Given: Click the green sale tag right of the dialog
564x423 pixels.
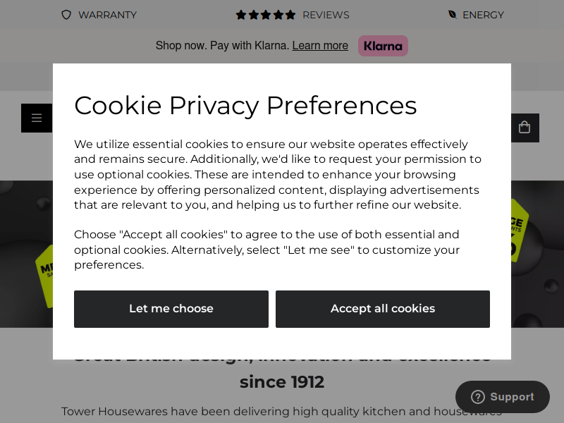Looking at the screenshot, I should tap(520, 231).
